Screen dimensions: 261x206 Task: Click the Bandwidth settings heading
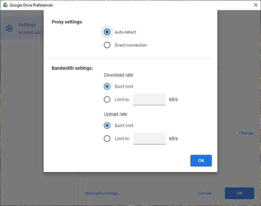[x=72, y=68]
